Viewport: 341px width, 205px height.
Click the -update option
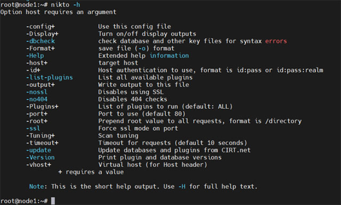38,151
